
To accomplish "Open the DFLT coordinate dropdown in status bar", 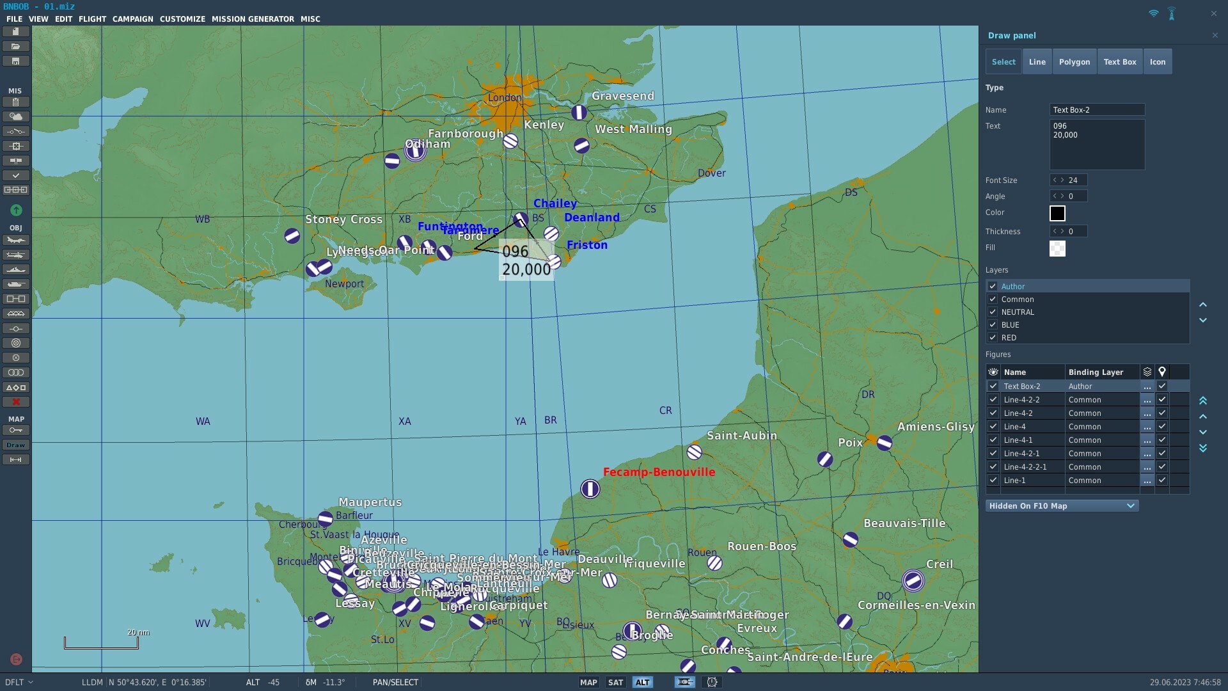I will tap(19, 683).
